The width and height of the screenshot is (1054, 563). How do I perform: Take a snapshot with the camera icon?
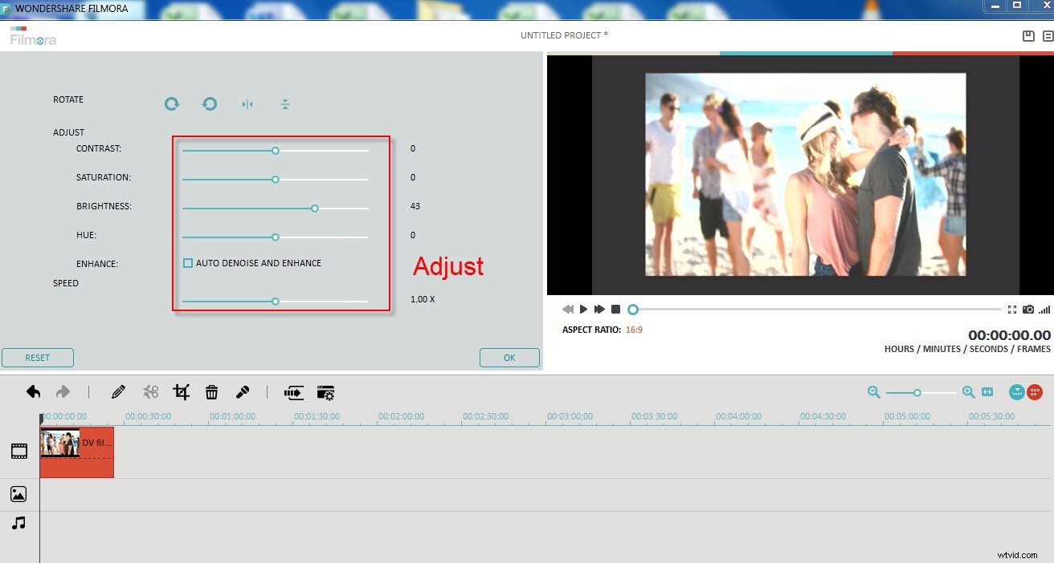click(x=1028, y=309)
